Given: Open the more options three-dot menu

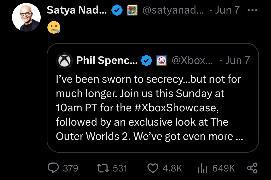Looking at the screenshot, I should [x=252, y=10].
